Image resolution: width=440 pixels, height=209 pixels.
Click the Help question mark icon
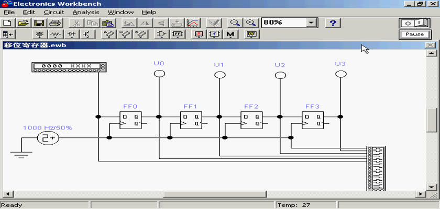[333, 23]
